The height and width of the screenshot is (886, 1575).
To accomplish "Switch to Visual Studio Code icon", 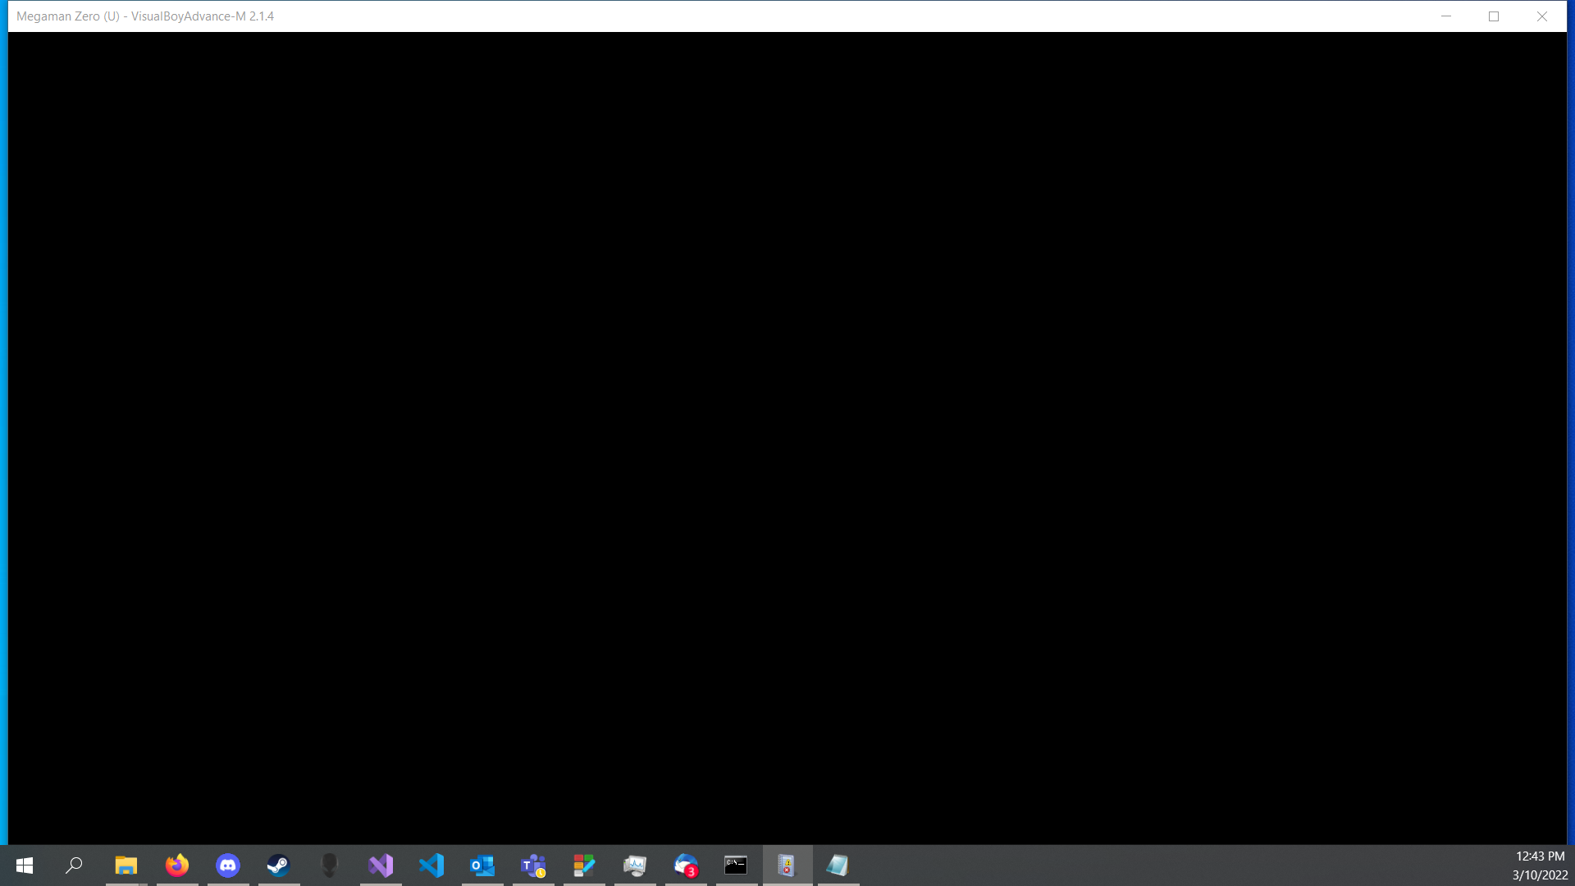I will point(431,865).
